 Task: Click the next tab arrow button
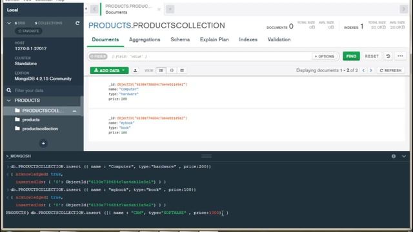click(403, 9)
